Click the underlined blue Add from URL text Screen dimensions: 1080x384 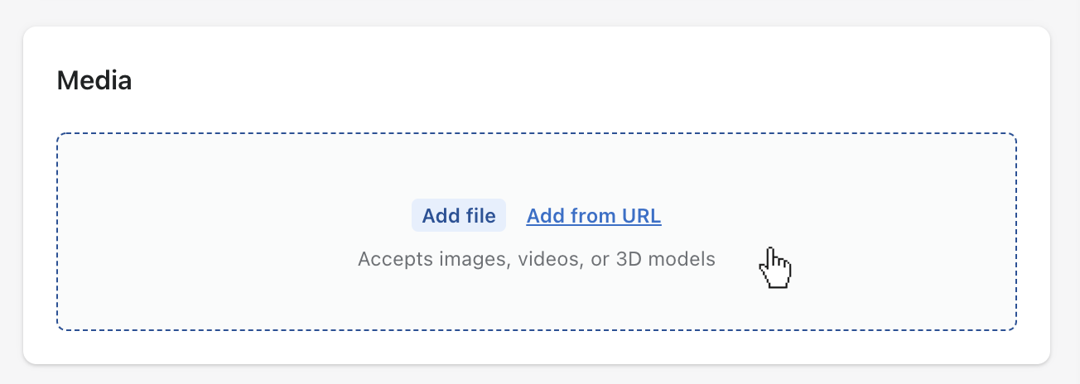pos(594,216)
